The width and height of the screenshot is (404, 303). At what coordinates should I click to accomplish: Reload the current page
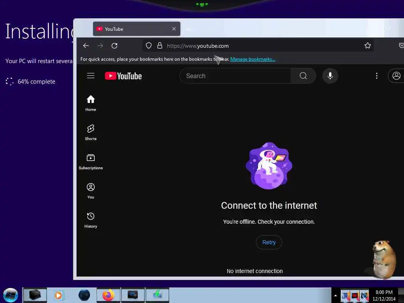pyautogui.click(x=114, y=46)
